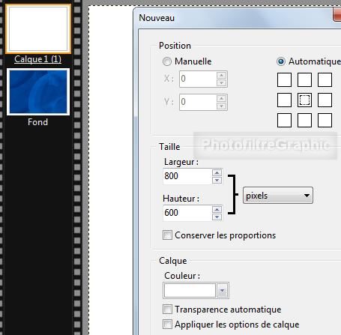Image resolution: width=341 pixels, height=335 pixels.
Task: Choose the Manuelle position radio button
Action: [167, 61]
